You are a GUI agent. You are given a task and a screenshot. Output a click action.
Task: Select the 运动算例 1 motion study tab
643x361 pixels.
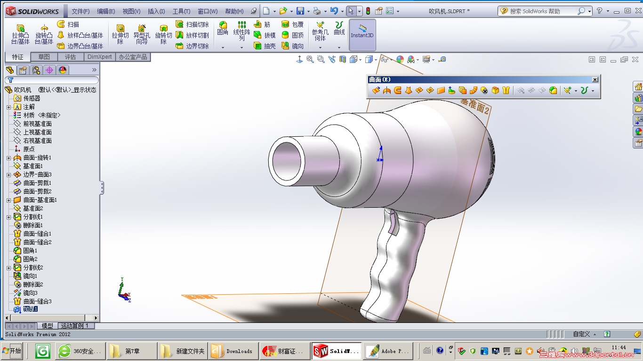(76, 326)
